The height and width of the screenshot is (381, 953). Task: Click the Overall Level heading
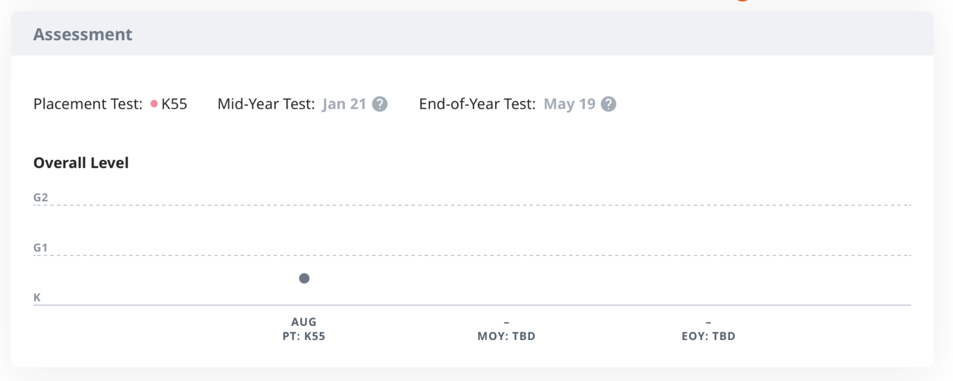click(81, 163)
